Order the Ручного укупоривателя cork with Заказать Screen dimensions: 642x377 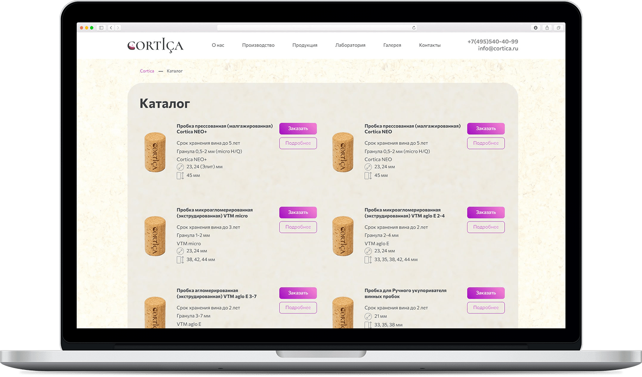click(x=486, y=293)
